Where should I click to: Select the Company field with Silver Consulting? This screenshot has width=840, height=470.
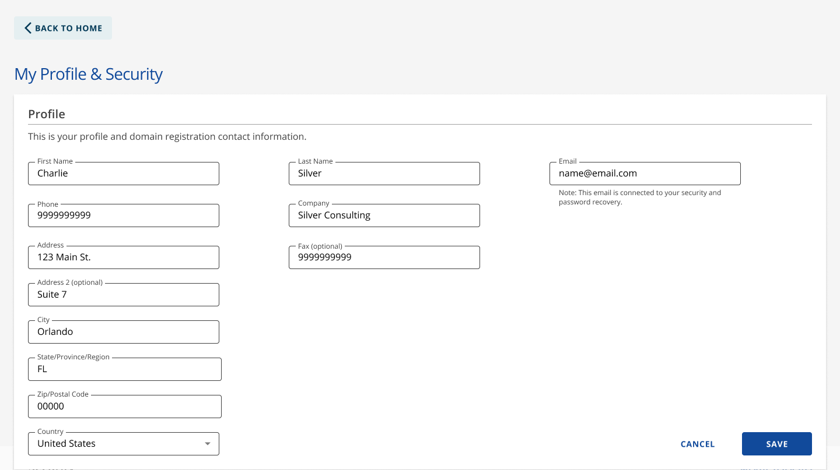click(x=384, y=215)
